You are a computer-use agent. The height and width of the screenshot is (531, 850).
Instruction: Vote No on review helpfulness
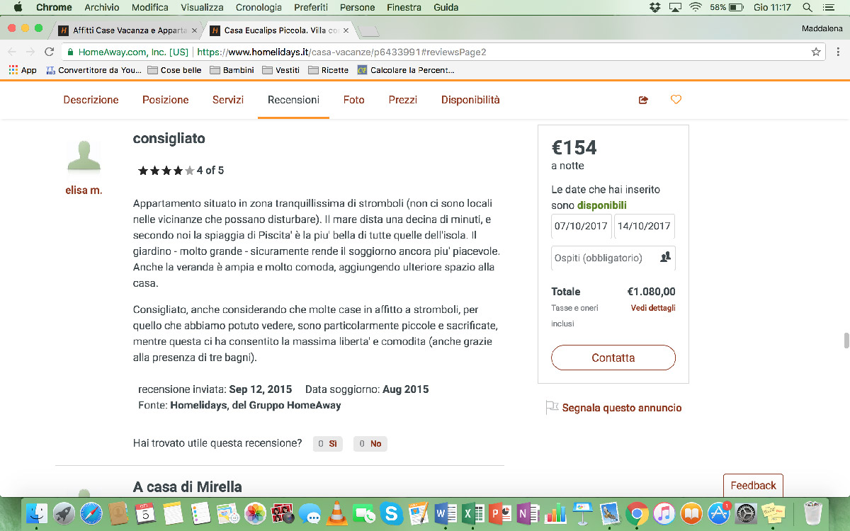pos(370,444)
